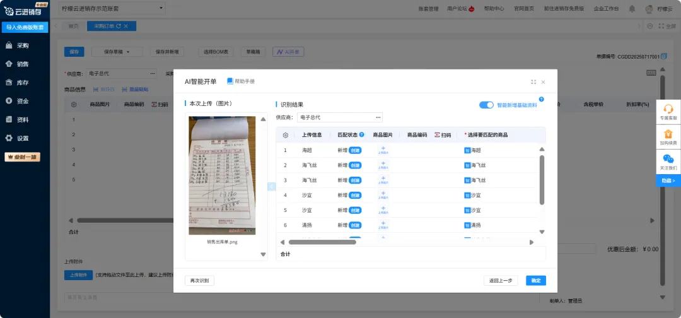Click the results table horizontal scroll-right arrow
681x318 pixels.
coord(531,242)
